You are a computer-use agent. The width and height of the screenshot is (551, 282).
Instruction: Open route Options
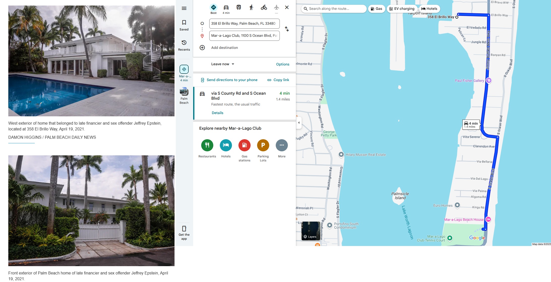pos(283,64)
